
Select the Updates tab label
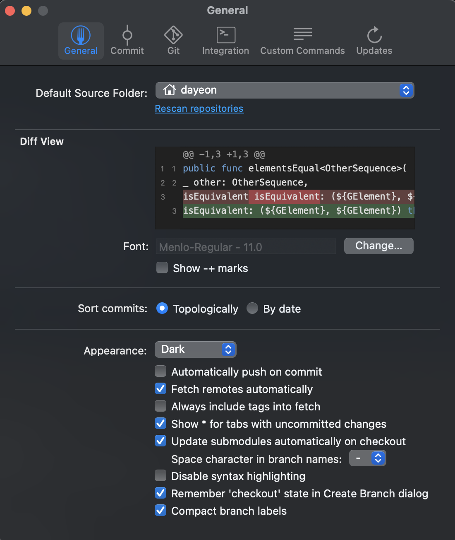point(374,51)
